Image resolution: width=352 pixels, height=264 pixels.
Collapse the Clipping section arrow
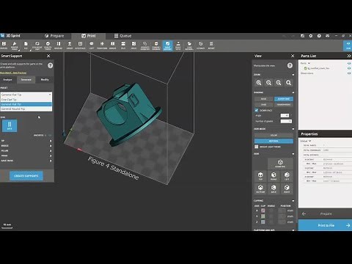[x=293, y=201]
